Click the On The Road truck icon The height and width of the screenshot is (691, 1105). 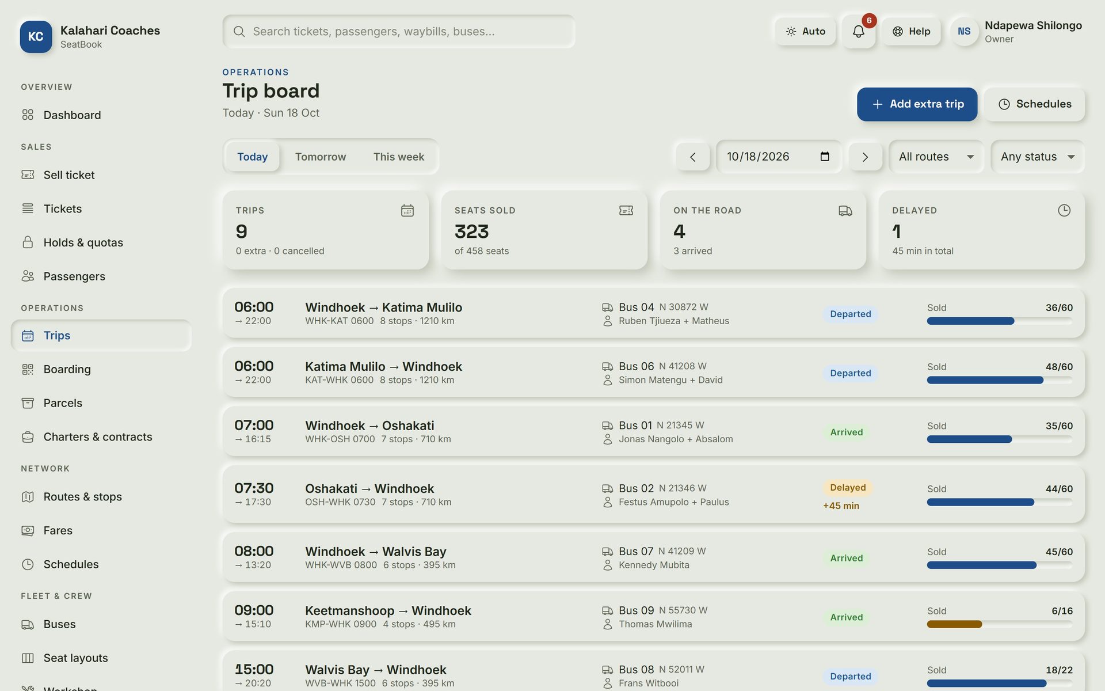coord(845,211)
